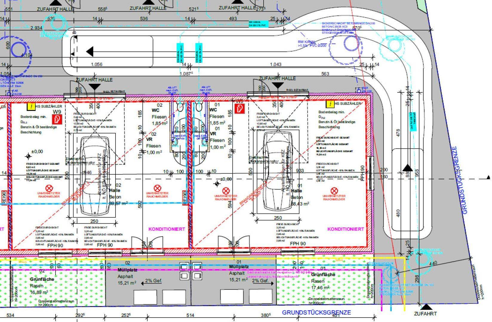Screen dimensions: 492x322
Task: Select the ±0,00 level marker in Halle 01
Action: [217, 184]
